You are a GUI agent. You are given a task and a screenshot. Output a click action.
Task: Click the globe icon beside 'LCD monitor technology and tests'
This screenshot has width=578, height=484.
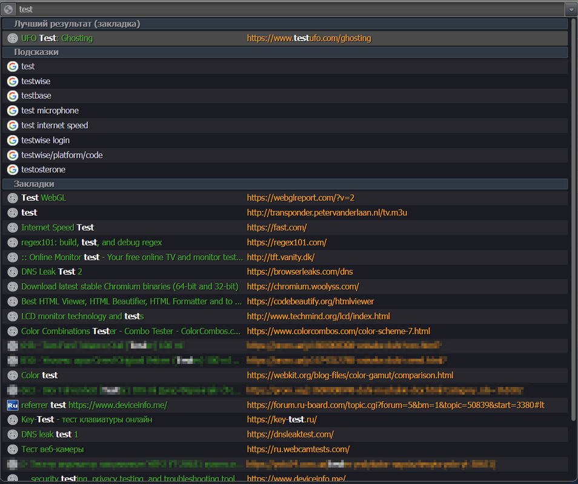click(x=13, y=316)
